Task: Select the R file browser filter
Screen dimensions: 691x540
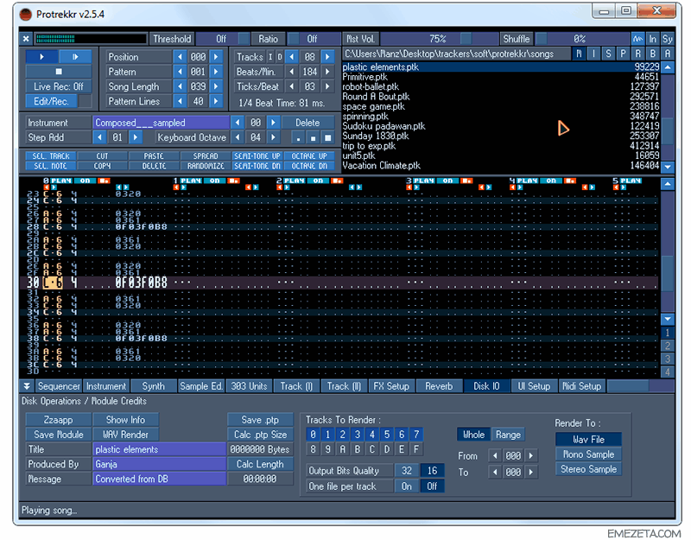Action: (637, 54)
